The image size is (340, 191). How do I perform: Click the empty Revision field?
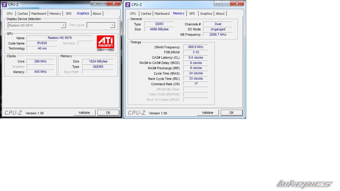[x=85, y=43]
